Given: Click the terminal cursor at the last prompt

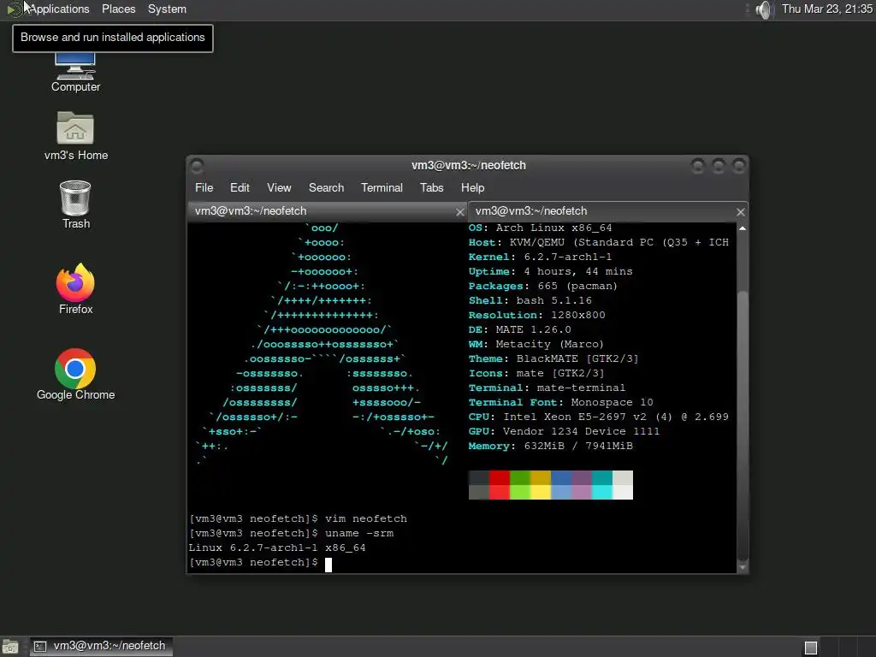Looking at the screenshot, I should point(328,565).
